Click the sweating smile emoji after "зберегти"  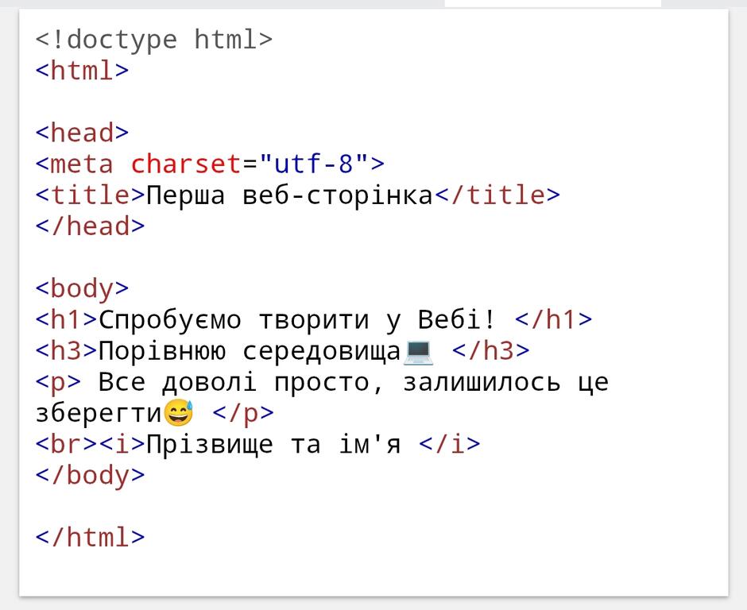point(178,413)
